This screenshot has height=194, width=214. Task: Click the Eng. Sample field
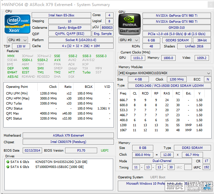coord(102,34)
